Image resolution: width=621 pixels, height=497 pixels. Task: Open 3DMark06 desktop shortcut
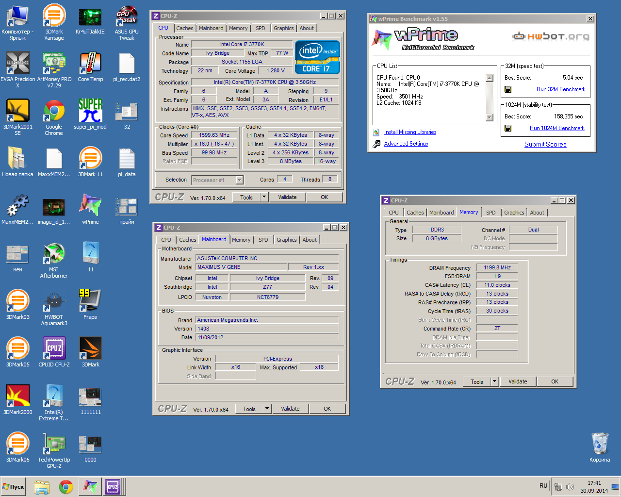pos(18,447)
